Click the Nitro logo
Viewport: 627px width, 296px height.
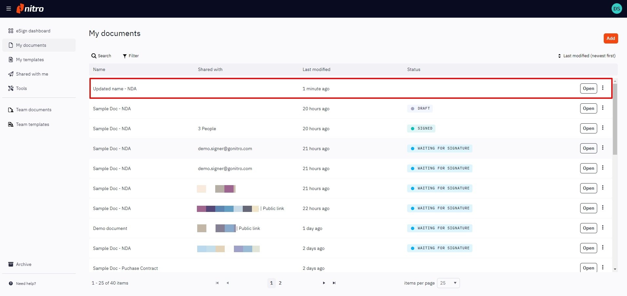30,9
